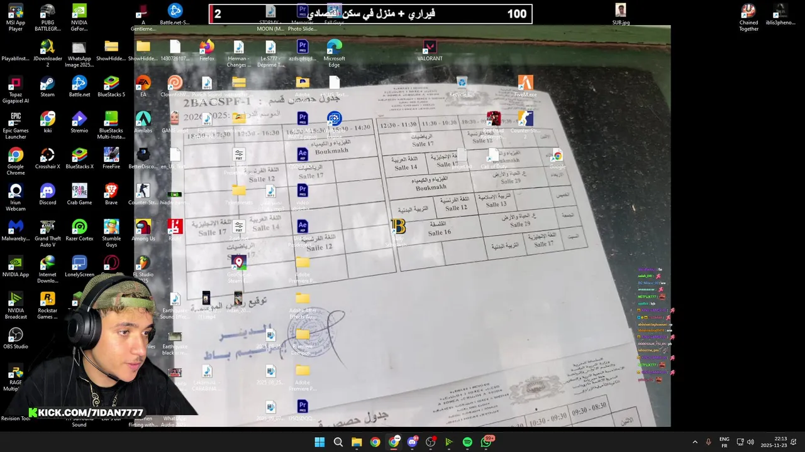805x452 pixels.
Task: Open the Rockstar Games Launcher shortcut
Action: click(47, 304)
